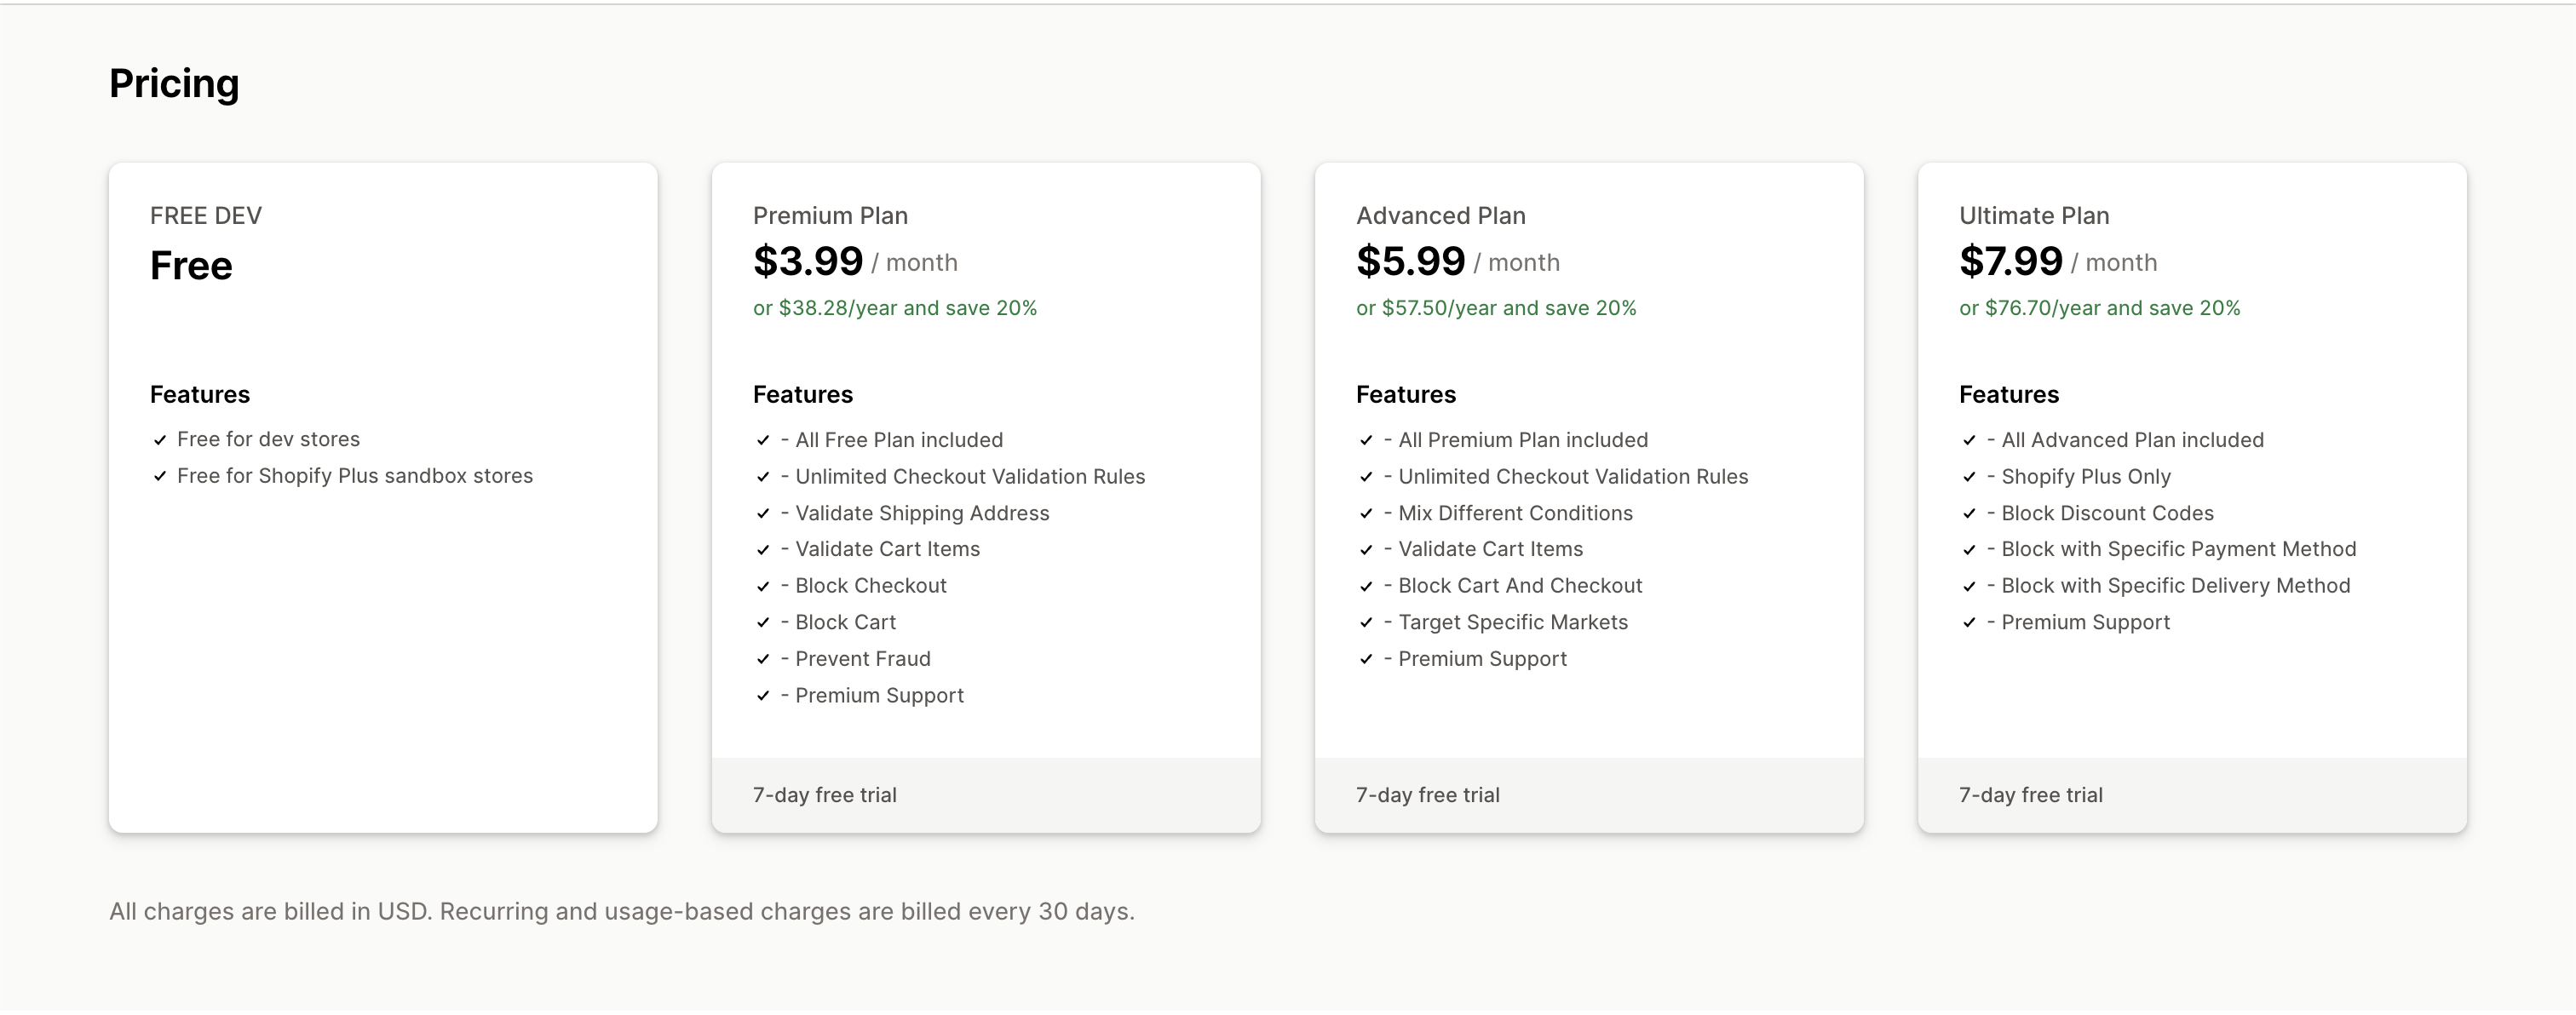
Task: Click the Ultimate Plan $76.70/year savings text
Action: click(x=2099, y=308)
